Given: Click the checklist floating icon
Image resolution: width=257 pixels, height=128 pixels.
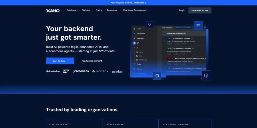Looking at the screenshot, I should tap(198, 26).
